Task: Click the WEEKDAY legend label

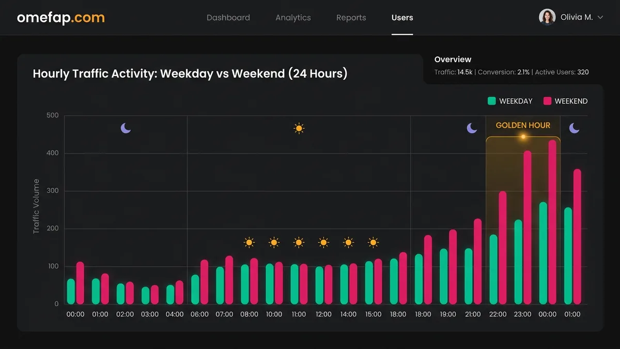Action: (516, 101)
